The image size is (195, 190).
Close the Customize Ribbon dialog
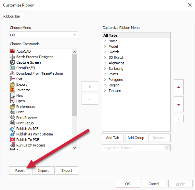click(190, 5)
